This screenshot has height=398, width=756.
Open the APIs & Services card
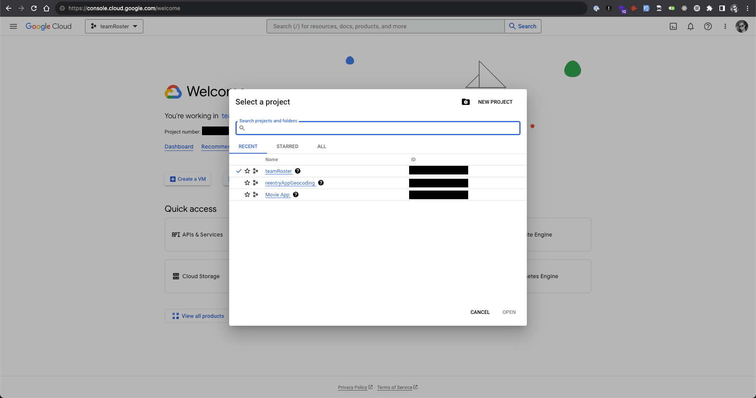pos(197,235)
